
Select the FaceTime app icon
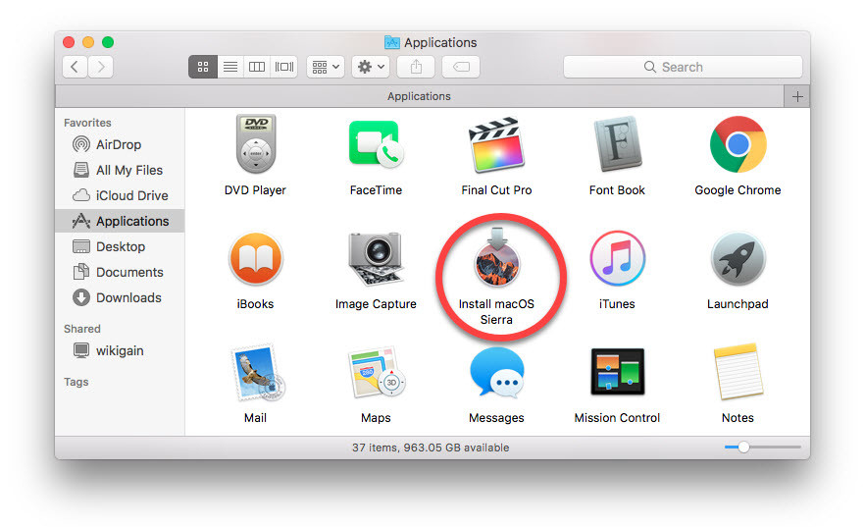tap(377, 145)
